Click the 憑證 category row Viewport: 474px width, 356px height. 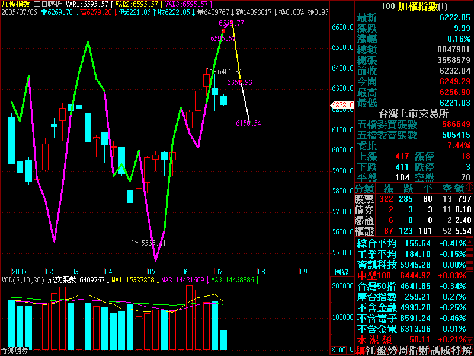(414, 220)
